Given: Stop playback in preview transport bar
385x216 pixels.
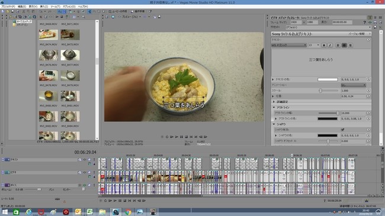Looking at the screenshot, I should (187, 137).
